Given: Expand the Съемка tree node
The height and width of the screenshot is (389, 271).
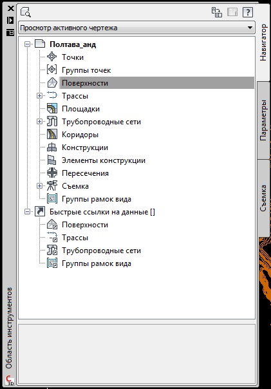Looking at the screenshot, I should (x=39, y=185).
